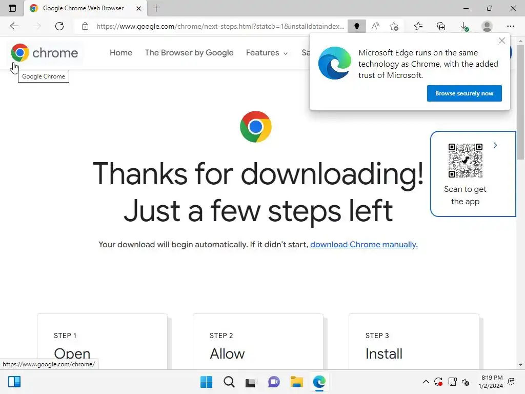Close the Google Chrome Web Browser tab
525x394 pixels.
point(138,8)
